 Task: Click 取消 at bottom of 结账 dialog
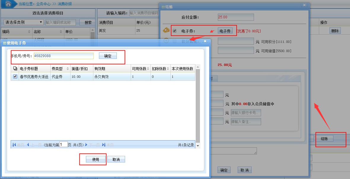(244, 170)
